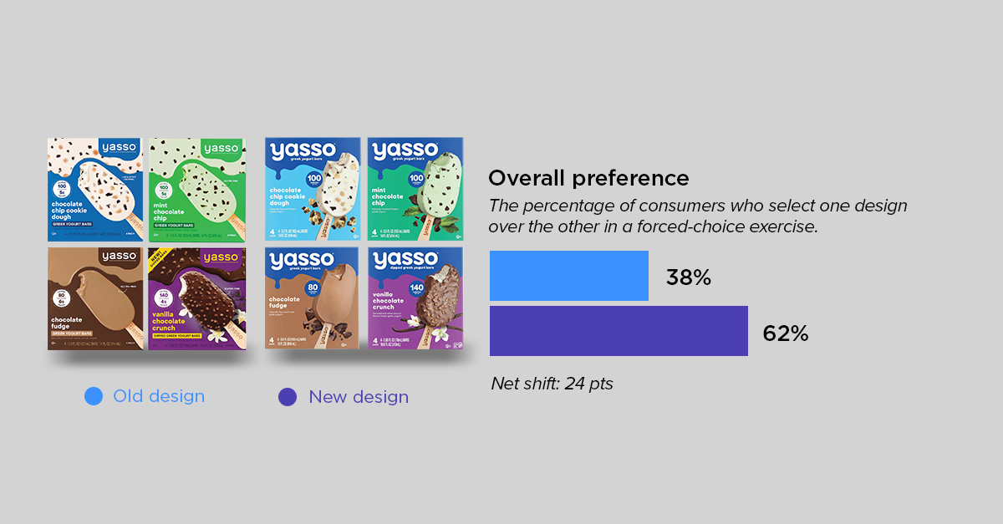1003x524 pixels.
Task: Select the new vanilla chocolate crunch box
Action: click(x=415, y=298)
